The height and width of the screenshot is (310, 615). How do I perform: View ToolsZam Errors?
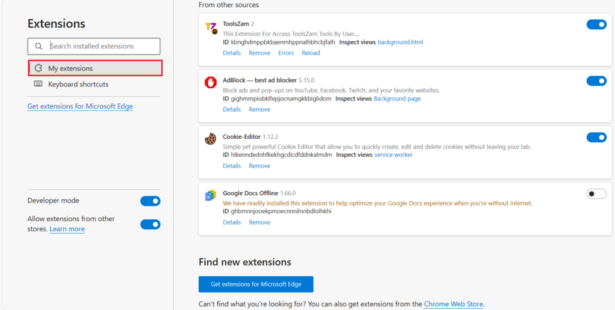[x=286, y=53]
